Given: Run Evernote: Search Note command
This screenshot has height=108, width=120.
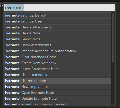Looking at the screenshot, I should pyautogui.click(x=57, y=39).
